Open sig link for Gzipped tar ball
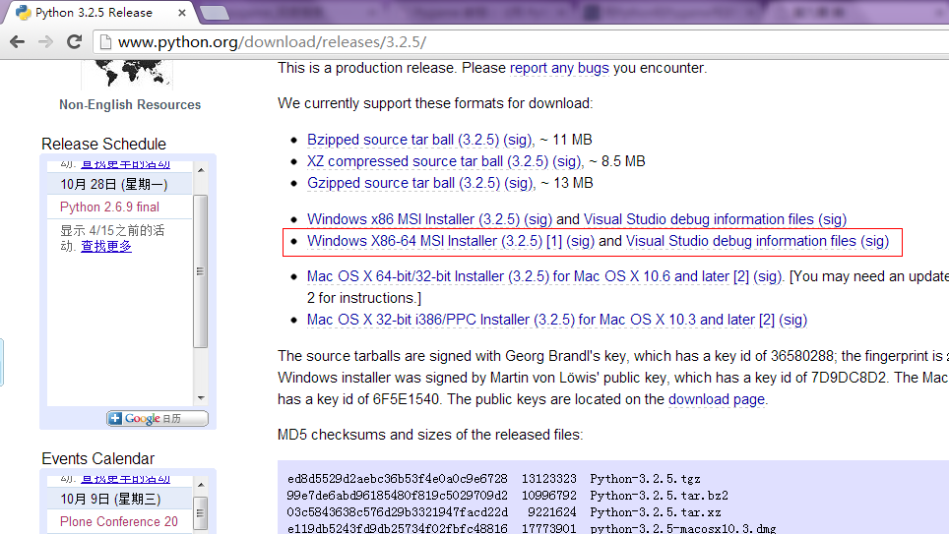This screenshot has height=534, width=949. pos(519,183)
